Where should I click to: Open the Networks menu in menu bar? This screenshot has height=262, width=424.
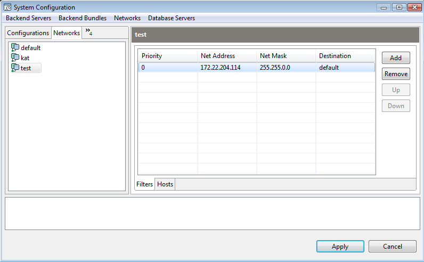127,18
